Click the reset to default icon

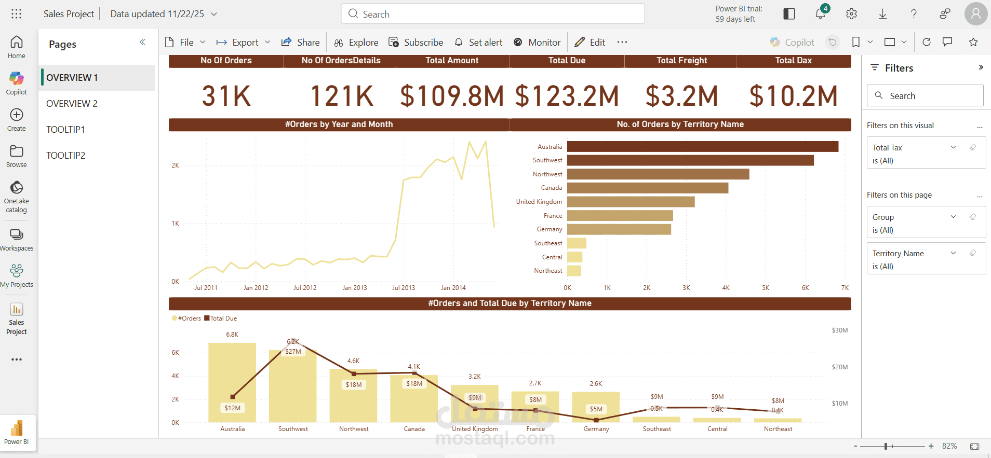833,42
